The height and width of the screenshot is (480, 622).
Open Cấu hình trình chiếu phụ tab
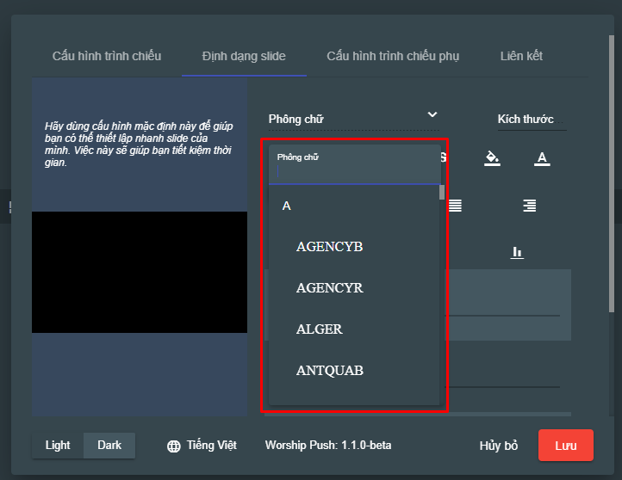click(393, 56)
